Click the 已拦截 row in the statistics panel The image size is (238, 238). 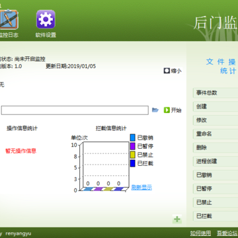point(216,216)
